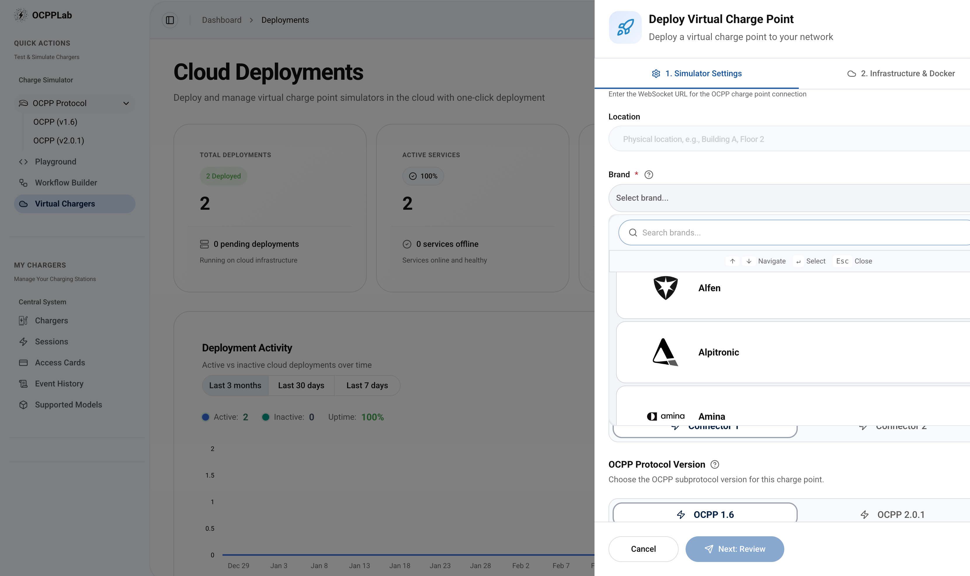Click the Search brands input field

[x=794, y=233]
